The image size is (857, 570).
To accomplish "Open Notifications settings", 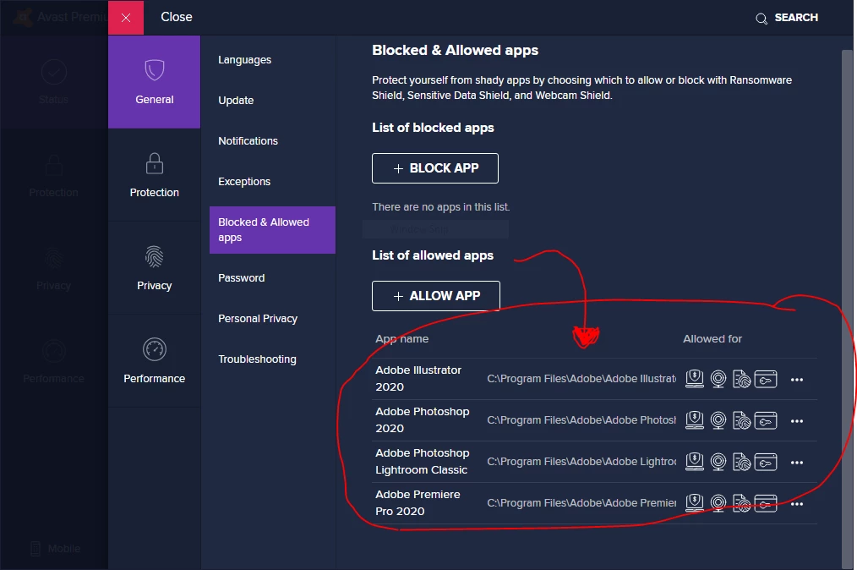I will coord(248,140).
